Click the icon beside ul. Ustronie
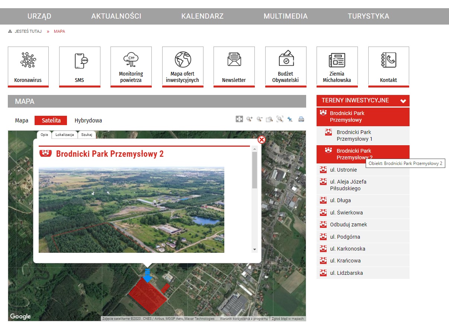Viewport: 449px width, 331px height. tap(323, 170)
